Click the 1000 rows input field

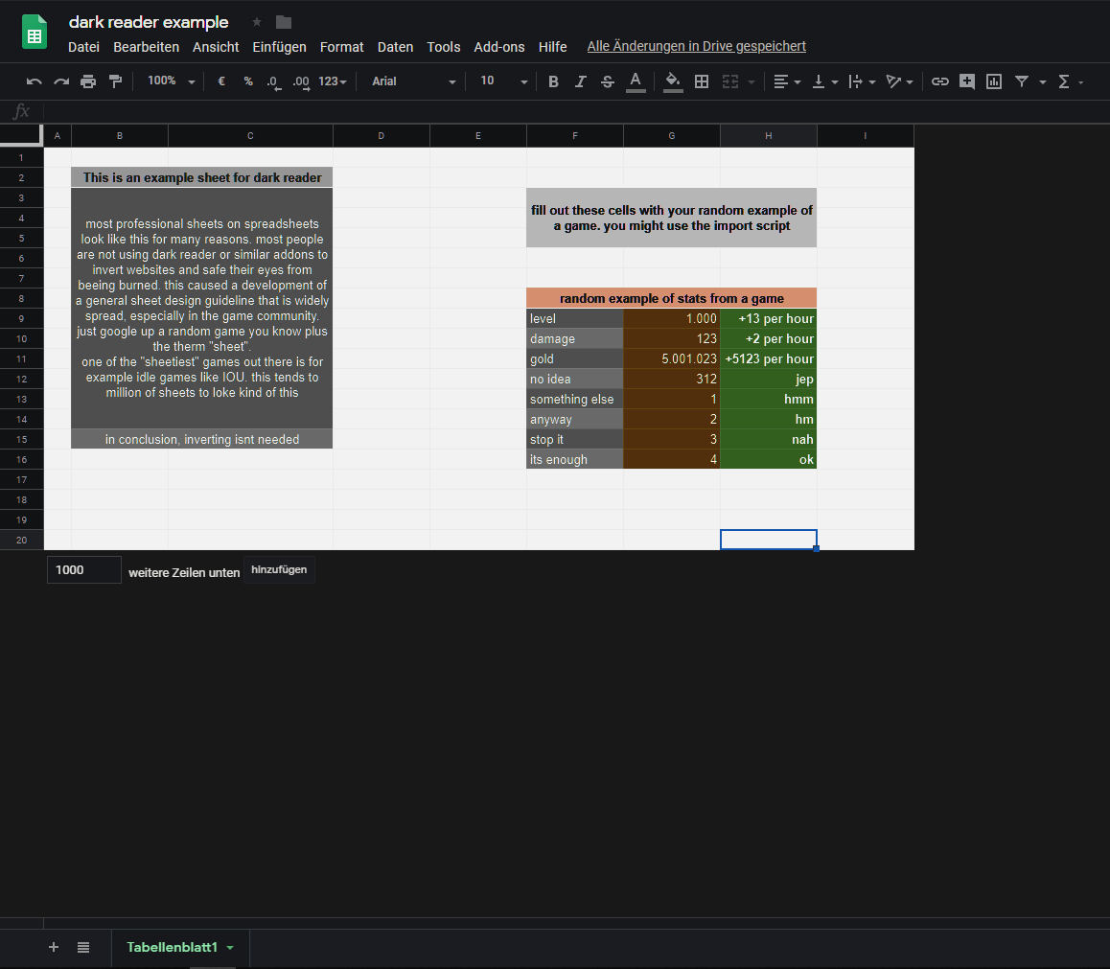(83, 569)
